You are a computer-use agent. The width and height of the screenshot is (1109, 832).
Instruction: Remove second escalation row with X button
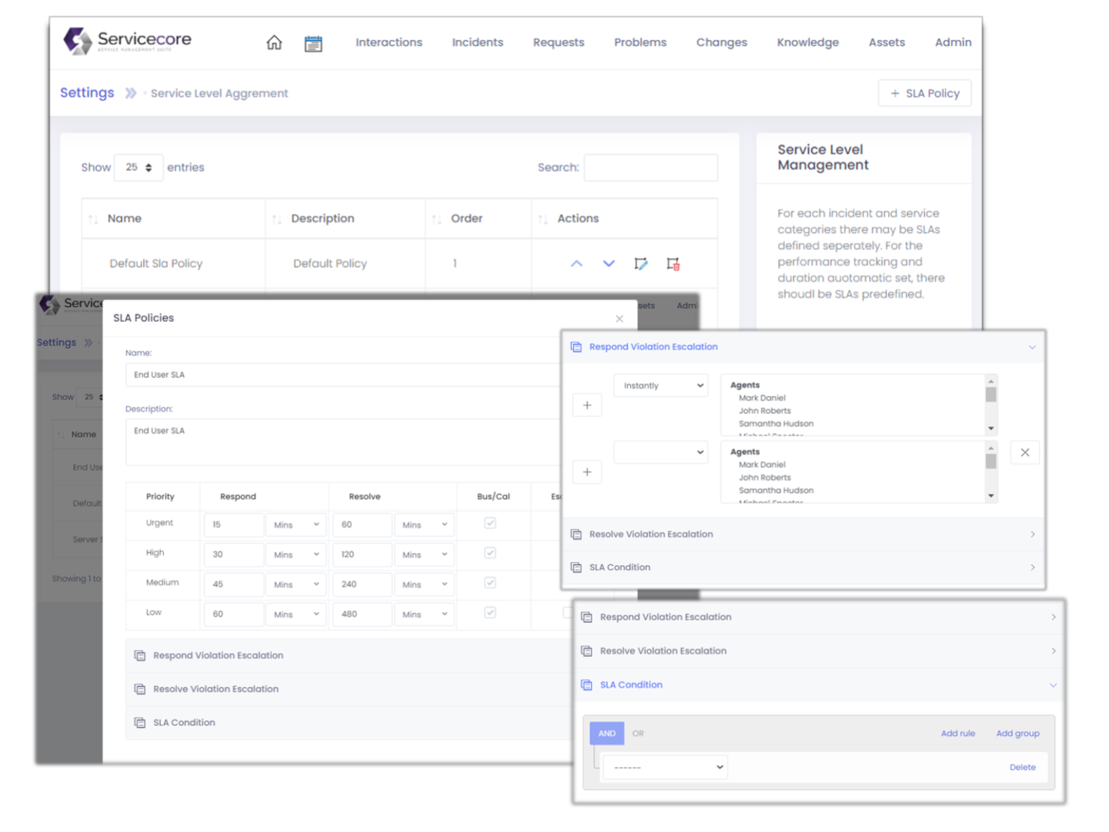point(1025,453)
